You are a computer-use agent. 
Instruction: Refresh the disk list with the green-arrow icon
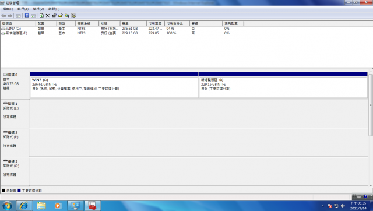click(x=41, y=16)
